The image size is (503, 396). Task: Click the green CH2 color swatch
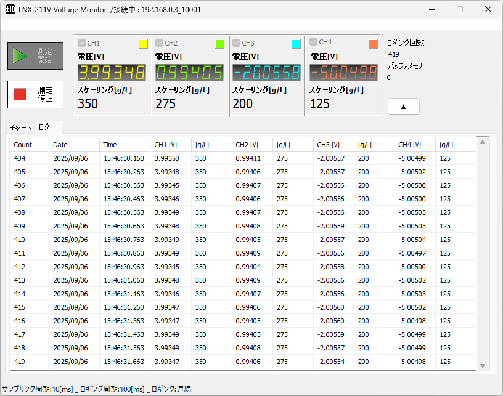coord(220,44)
